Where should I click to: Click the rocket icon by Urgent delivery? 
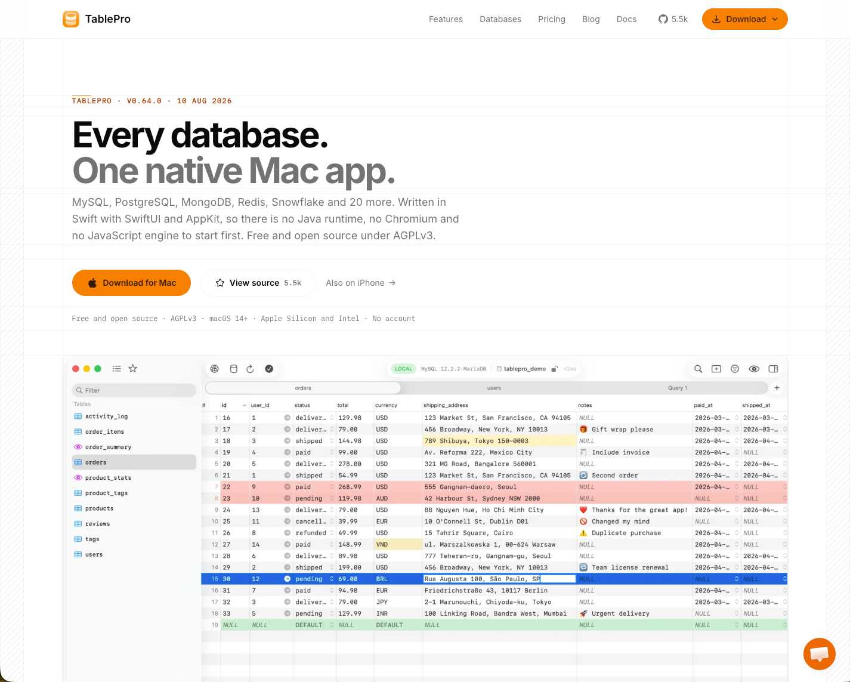[583, 613]
